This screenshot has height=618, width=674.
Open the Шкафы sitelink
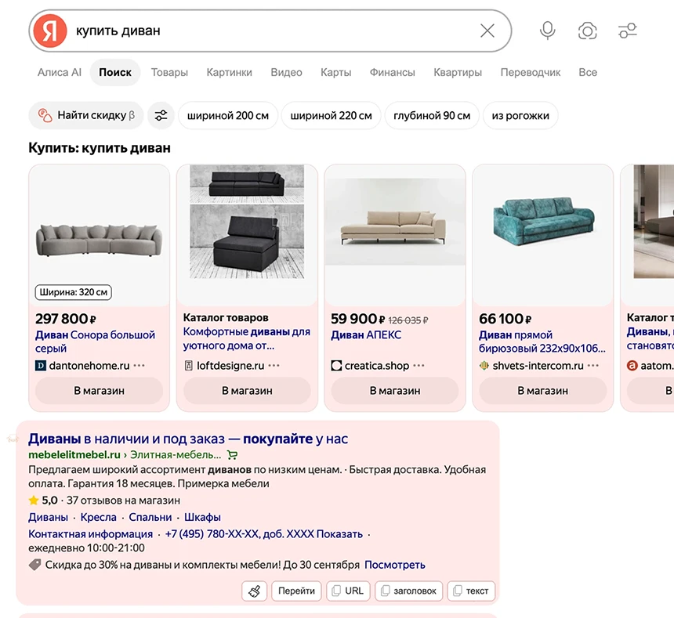point(202,517)
